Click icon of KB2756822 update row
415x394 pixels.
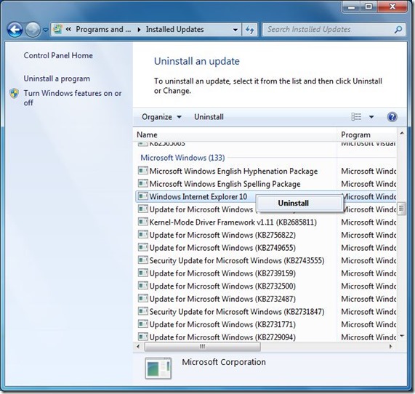[143, 234]
